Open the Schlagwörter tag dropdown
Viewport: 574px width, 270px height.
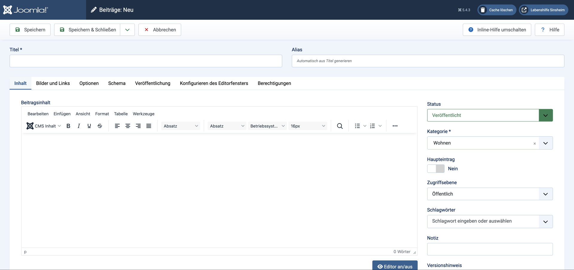coord(490,222)
